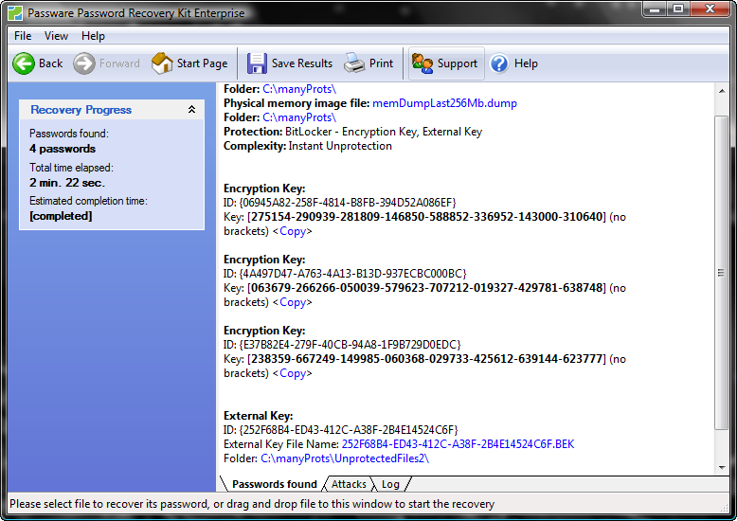The height and width of the screenshot is (521, 737).
Task: Select the key 238359-667249-149985-060368-029733-425612-639144-623777
Action: click(x=427, y=359)
